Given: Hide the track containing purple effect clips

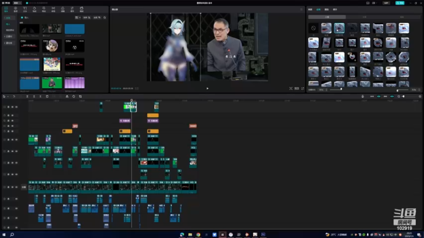Looking at the screenshot, I should (12, 121).
